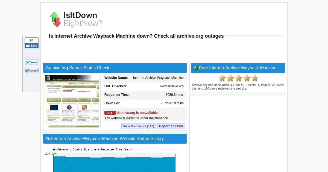Rate one star for Internet Archive
328x172 pixels.
pos(222,78)
